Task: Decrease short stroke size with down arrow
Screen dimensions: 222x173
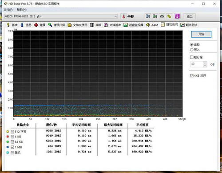Action: coord(205,66)
